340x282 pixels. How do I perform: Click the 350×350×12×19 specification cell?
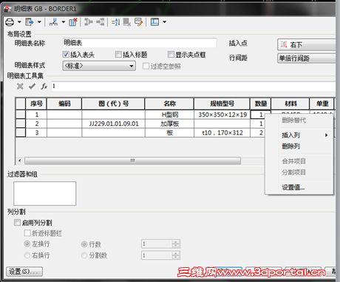tap(222, 115)
